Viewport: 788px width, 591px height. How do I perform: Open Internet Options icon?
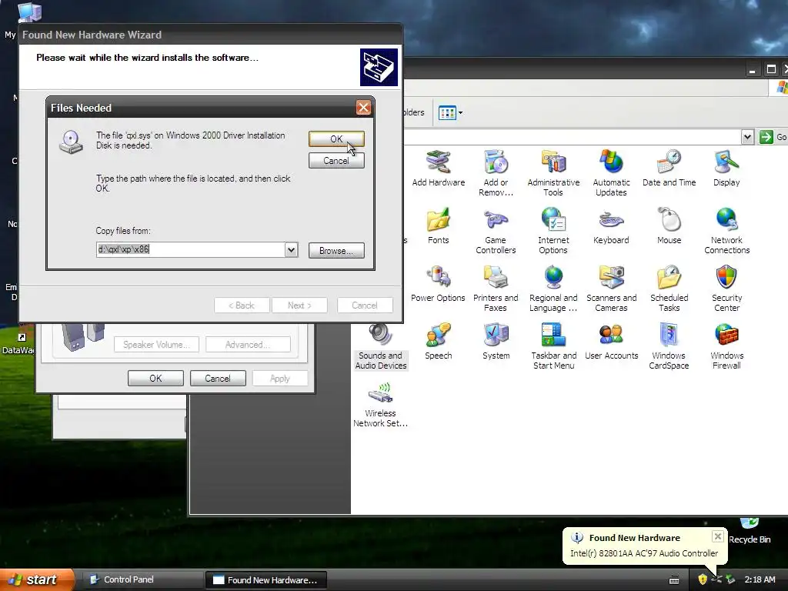(x=553, y=231)
